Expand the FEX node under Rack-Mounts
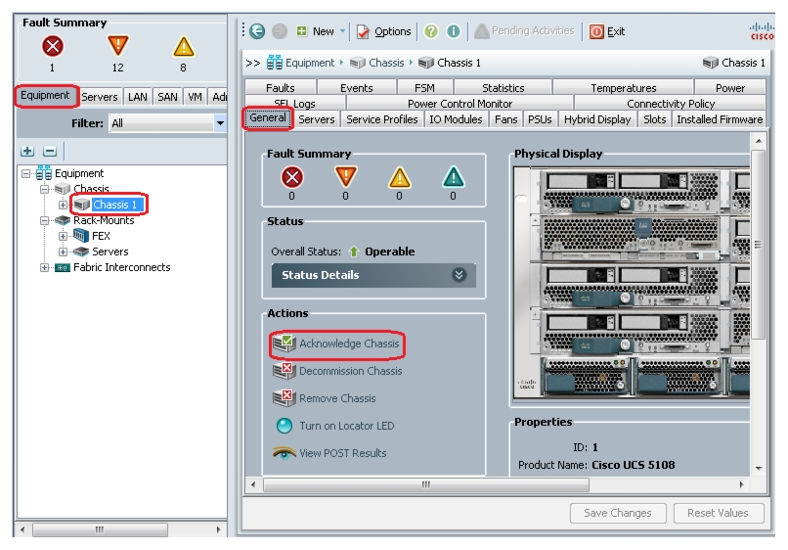 63,236
